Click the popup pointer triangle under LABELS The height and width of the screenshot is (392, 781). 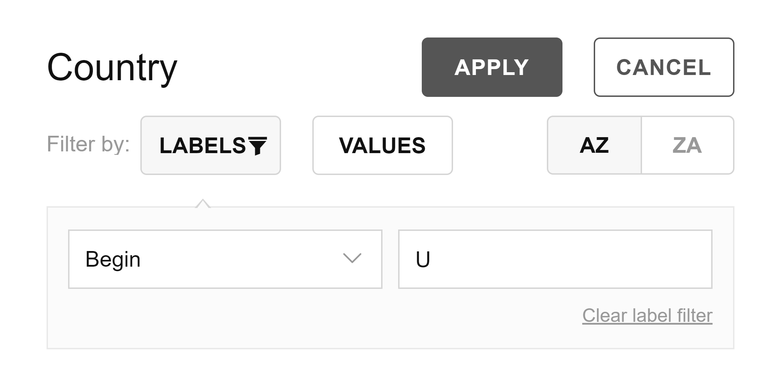coord(203,203)
